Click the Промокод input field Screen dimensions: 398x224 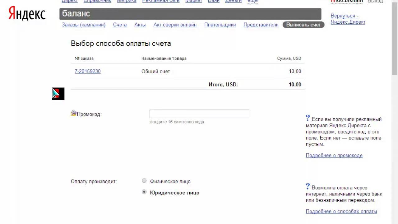(x=199, y=114)
